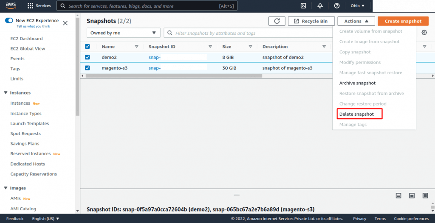Open the Terms footer link
Viewport: 435px width, 223px height.
380,219
